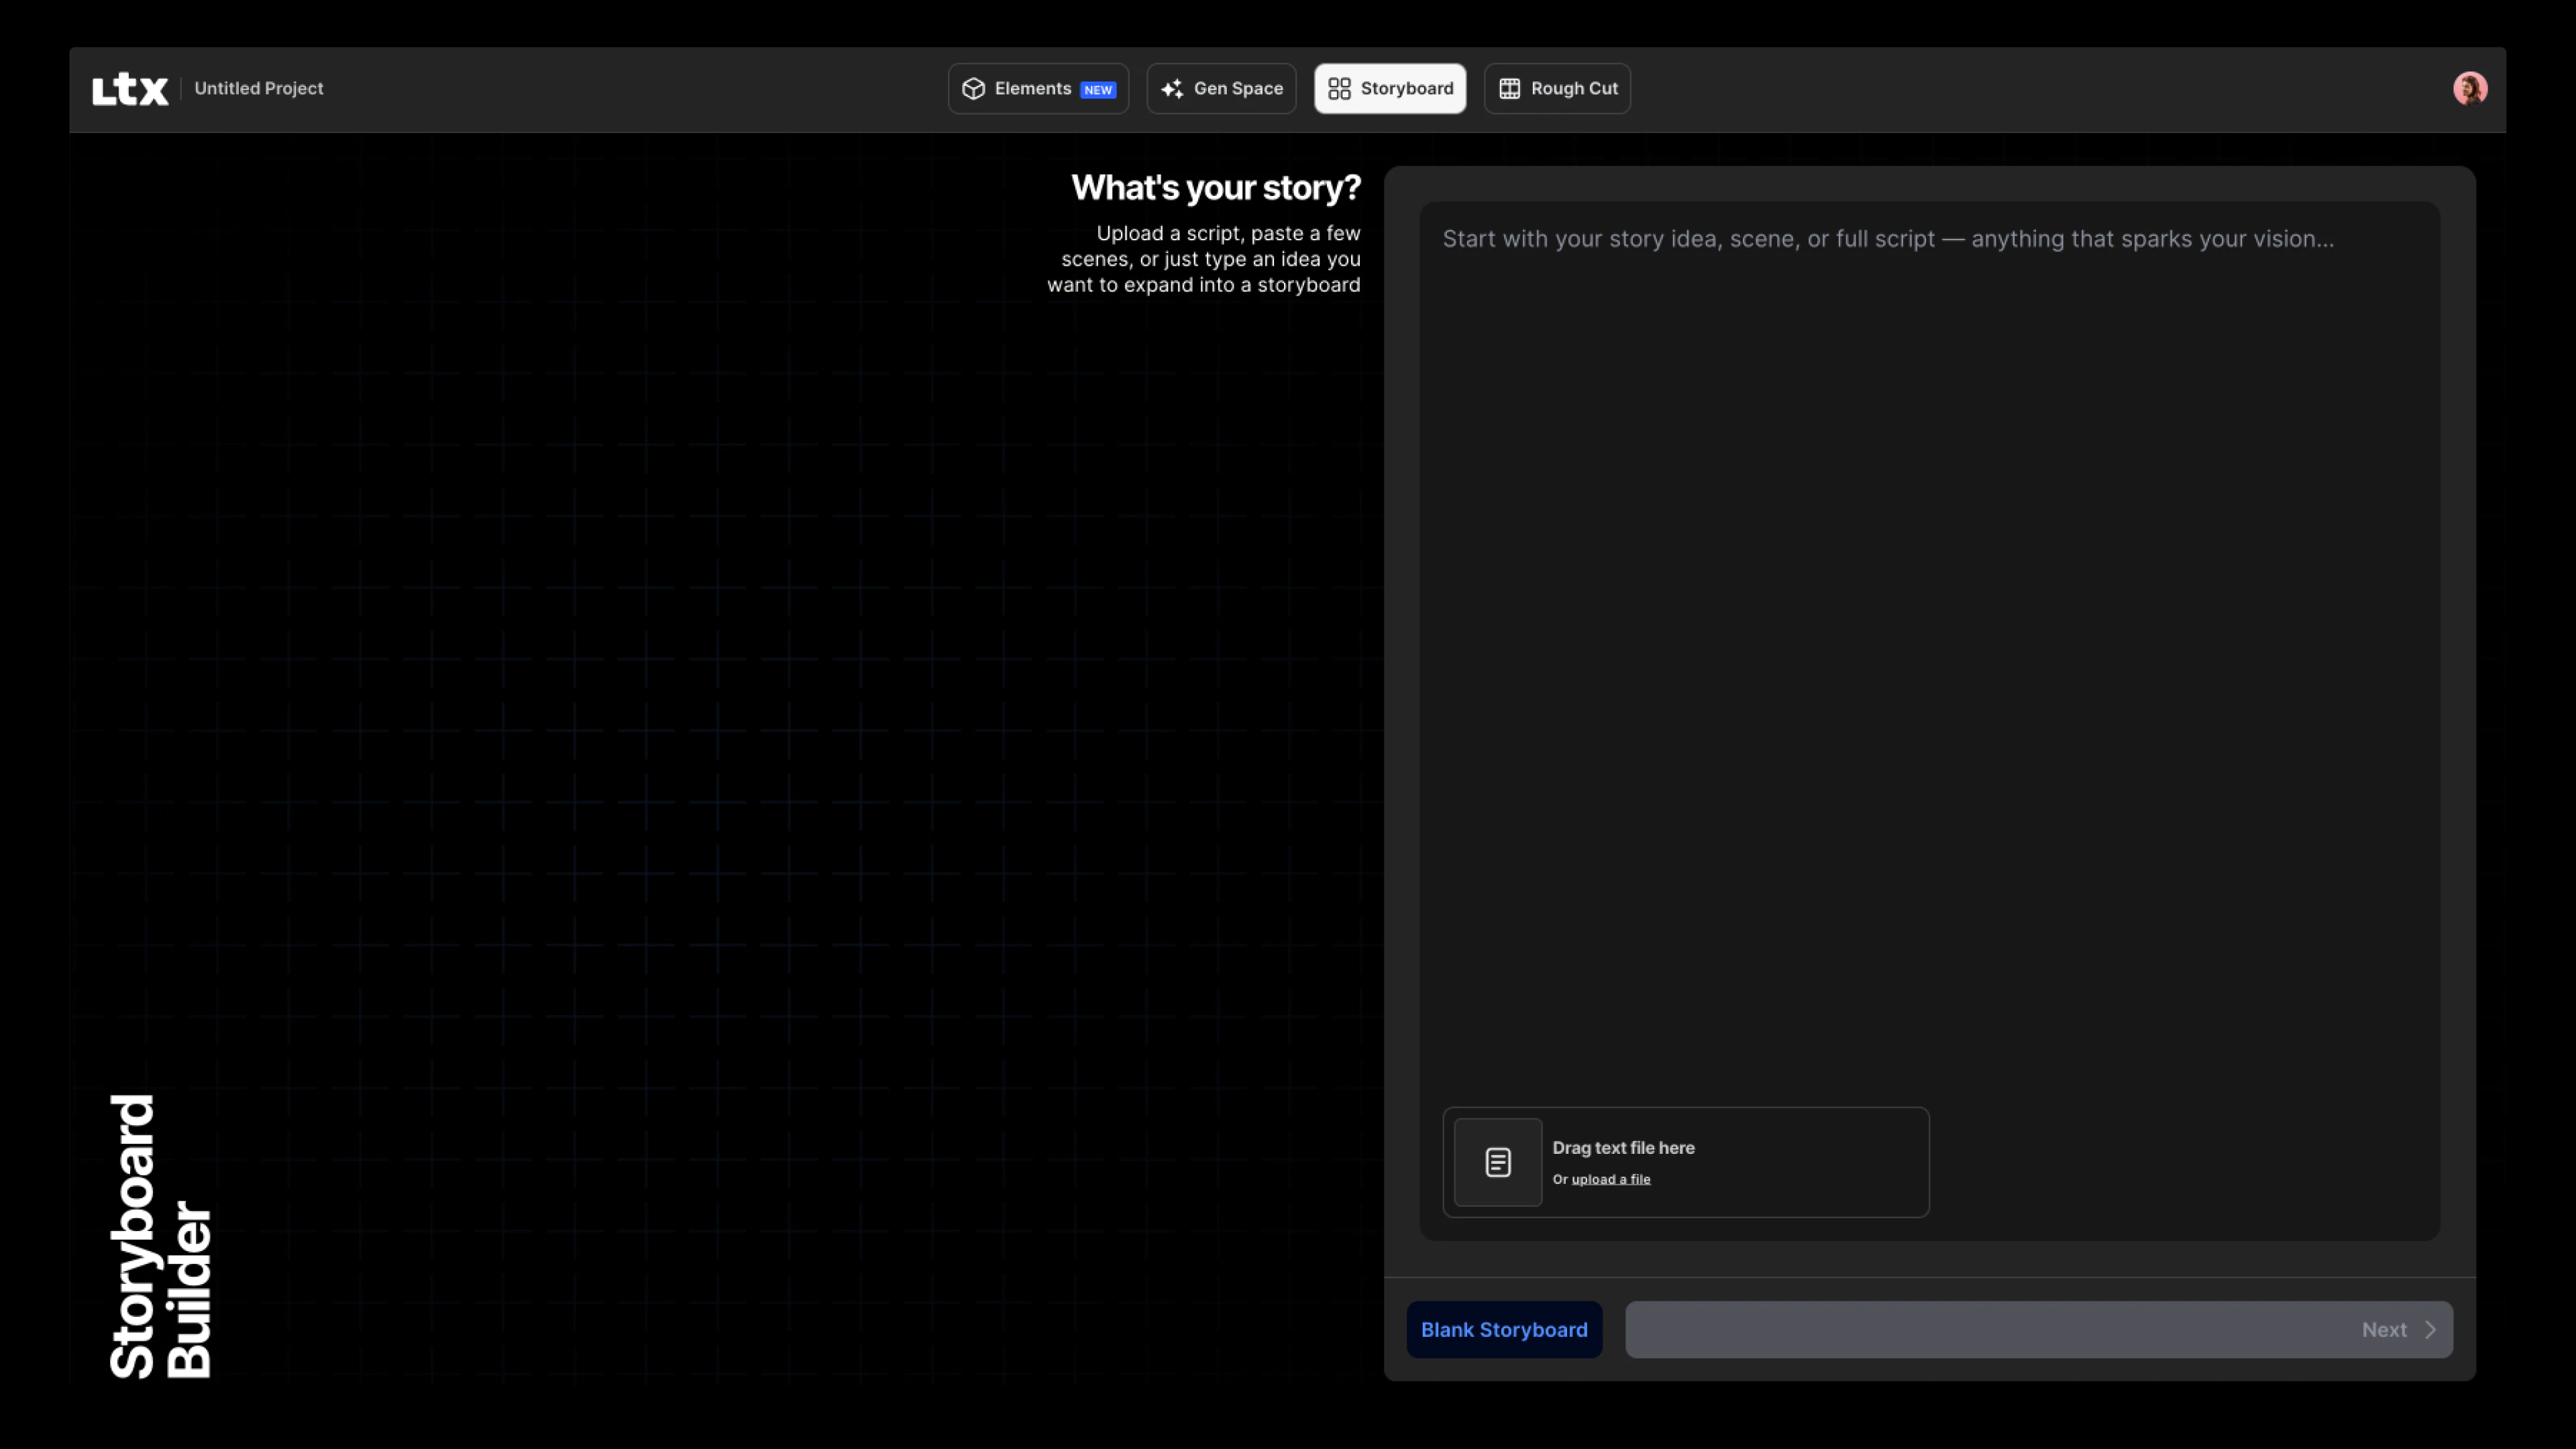Click the chevron arrow beside Next
Image resolution: width=2576 pixels, height=1449 pixels.
(2430, 1329)
